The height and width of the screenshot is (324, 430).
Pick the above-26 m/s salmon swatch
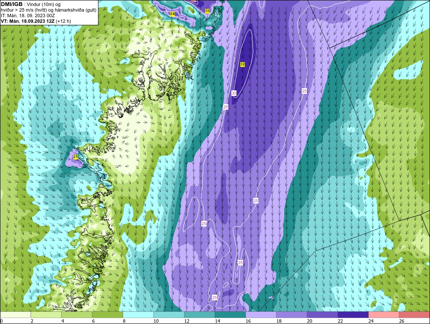[415, 315]
